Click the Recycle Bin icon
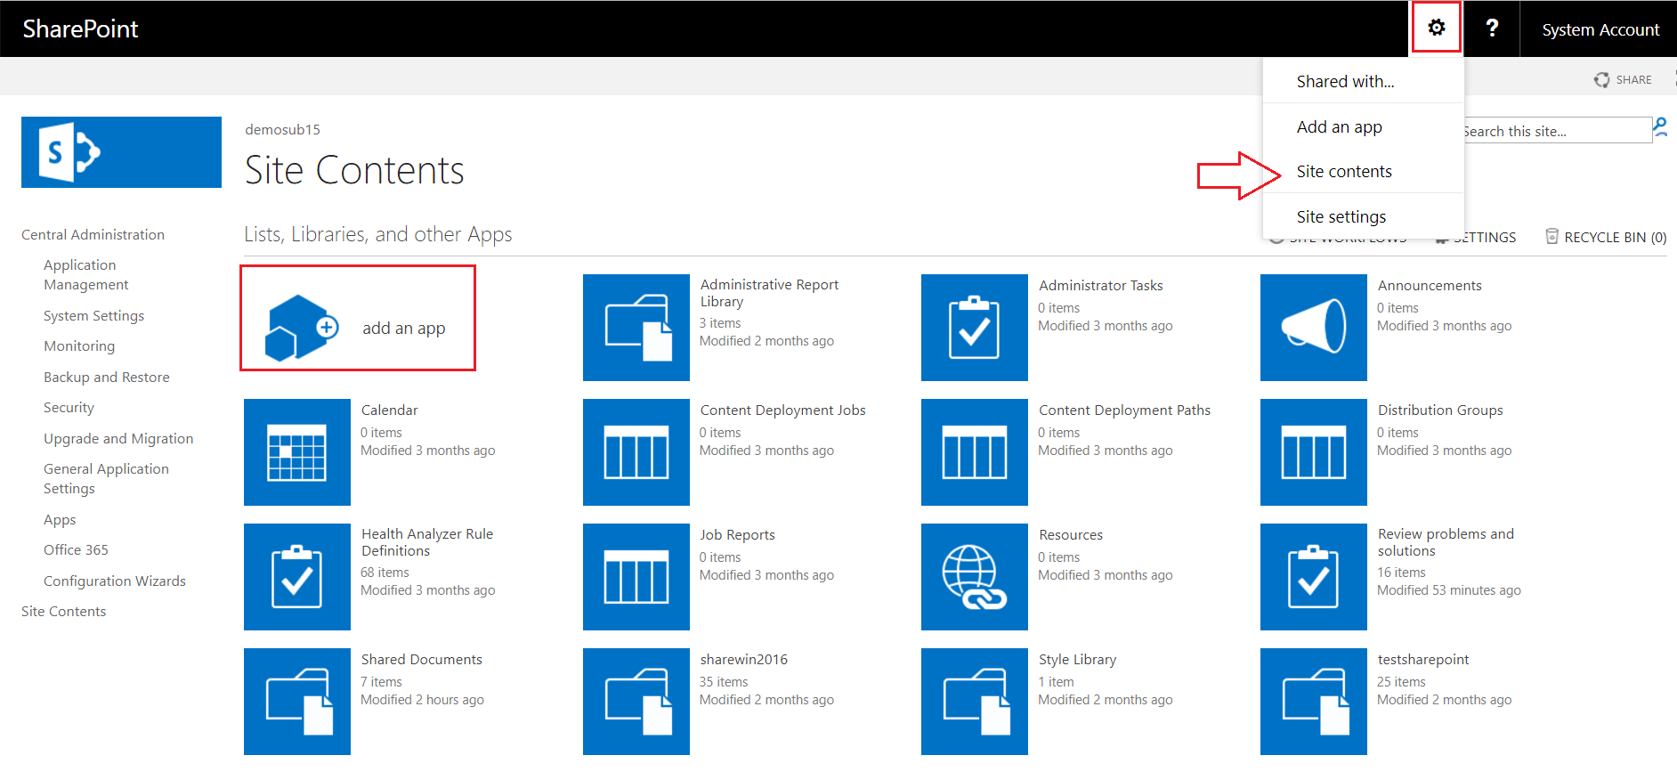Image resolution: width=1677 pixels, height=780 pixels. point(1551,236)
